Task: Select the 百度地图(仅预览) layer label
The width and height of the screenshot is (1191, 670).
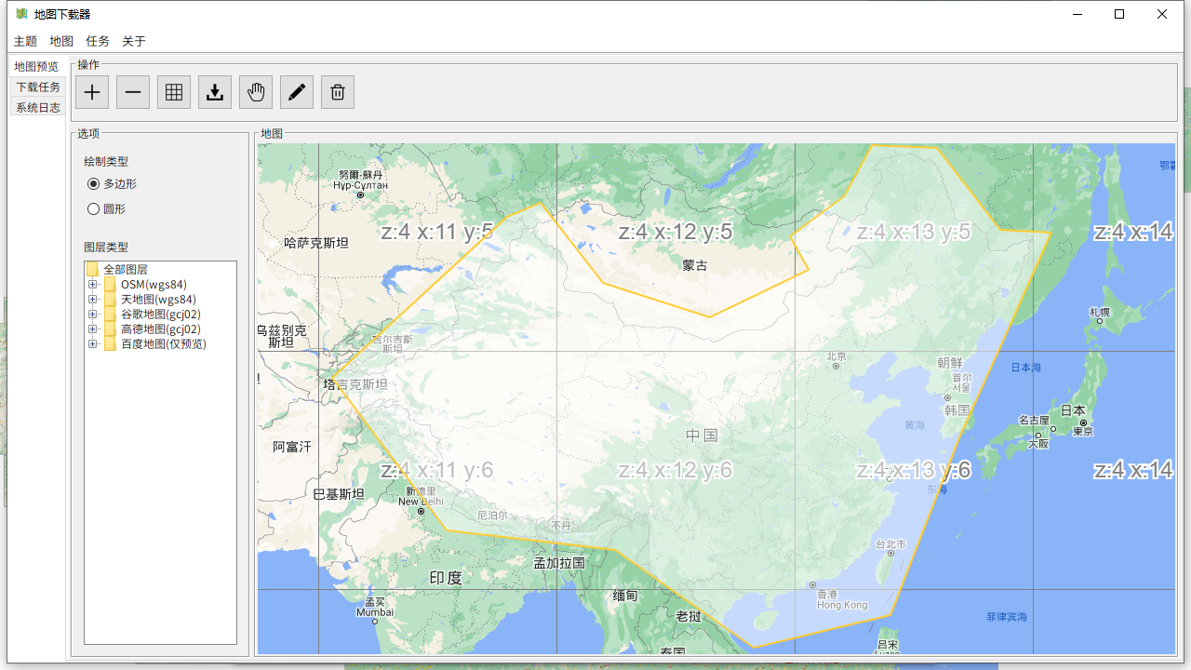Action: click(164, 344)
